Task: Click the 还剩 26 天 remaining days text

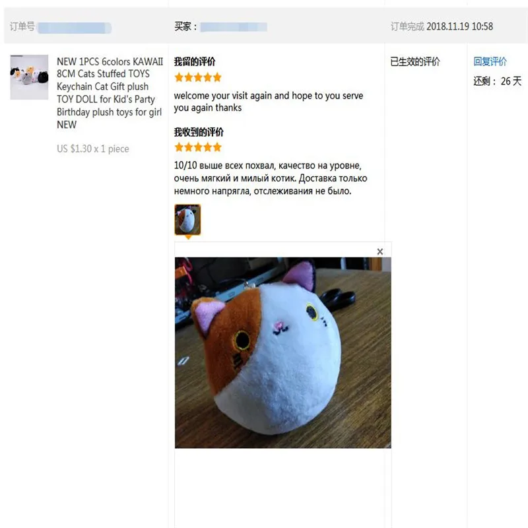Action: [x=498, y=81]
